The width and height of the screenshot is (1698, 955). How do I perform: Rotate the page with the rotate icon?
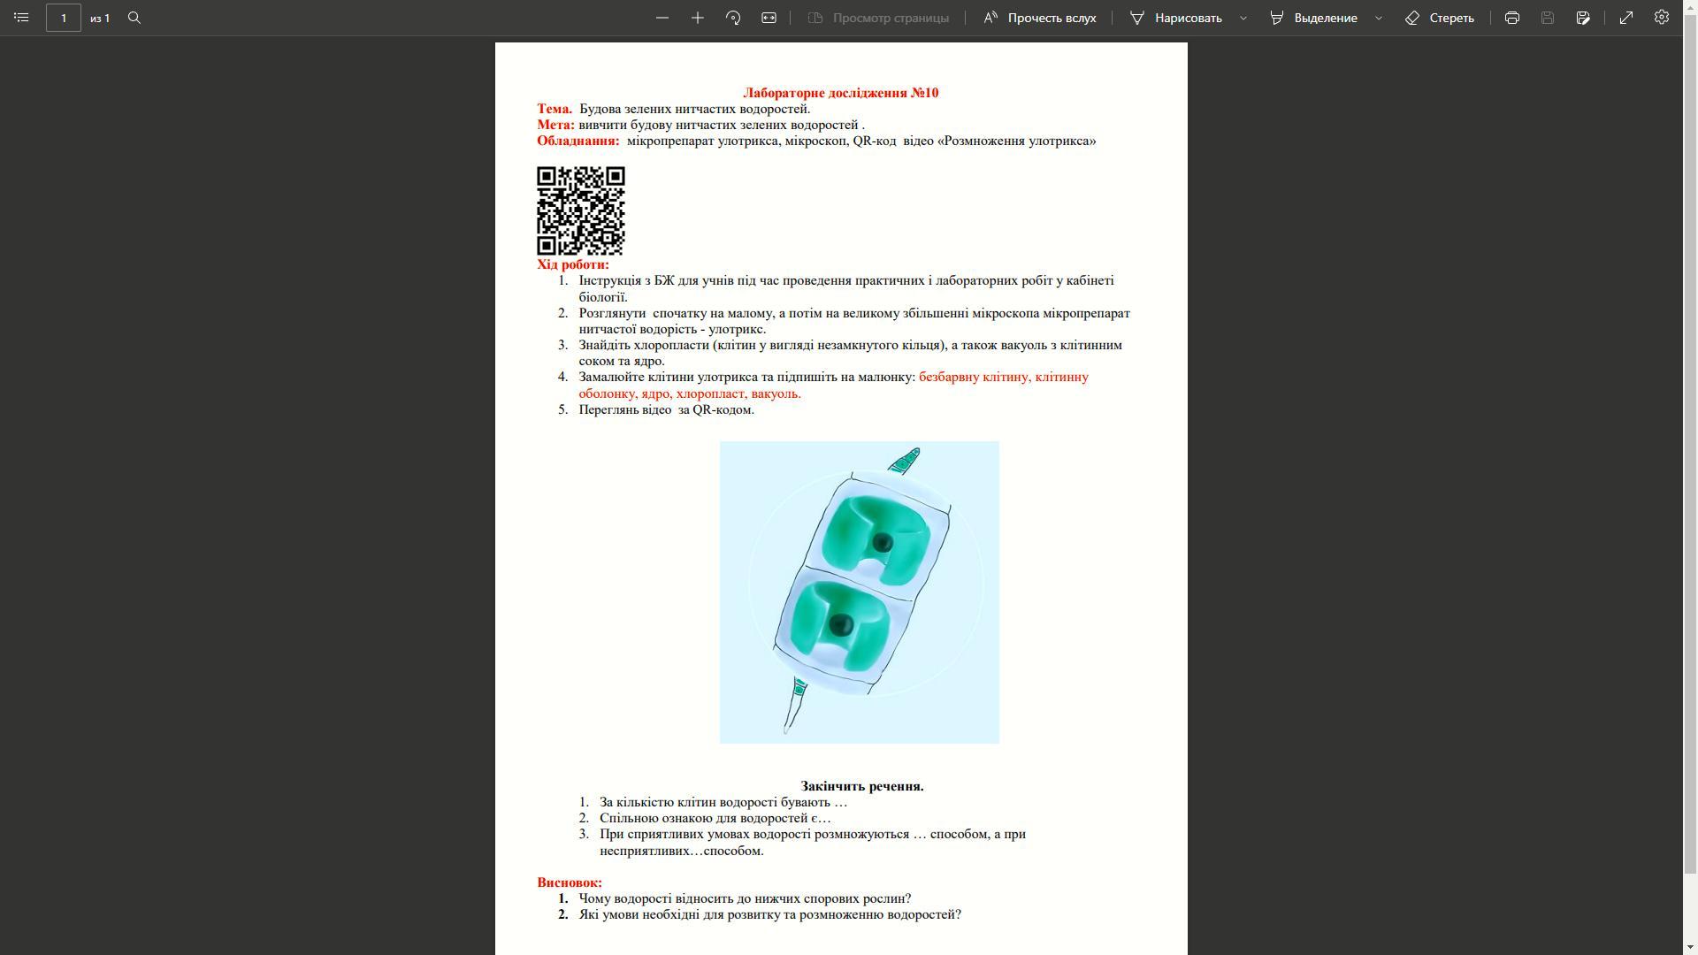733,18
